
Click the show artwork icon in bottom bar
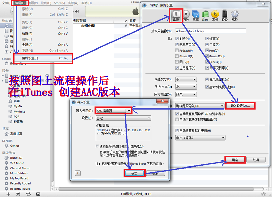click(38, 194)
